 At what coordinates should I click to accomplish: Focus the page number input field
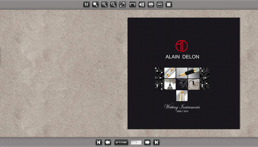coord(136,142)
